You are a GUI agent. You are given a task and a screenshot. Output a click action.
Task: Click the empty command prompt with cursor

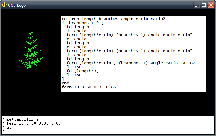coord(6,131)
